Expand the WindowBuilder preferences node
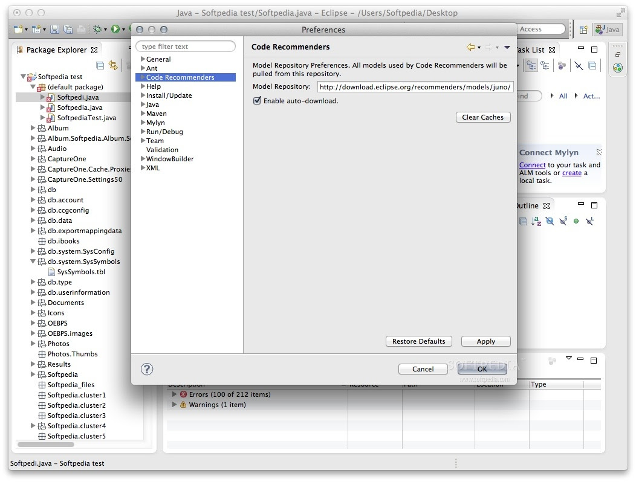The image size is (636, 482). click(x=143, y=158)
